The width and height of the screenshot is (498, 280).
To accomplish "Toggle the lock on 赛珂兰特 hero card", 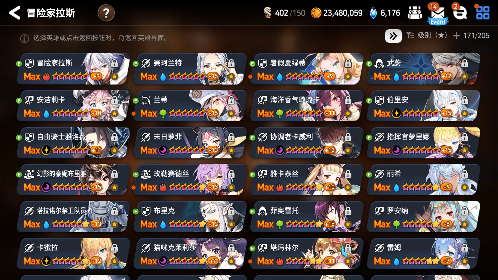I will click(231, 63).
